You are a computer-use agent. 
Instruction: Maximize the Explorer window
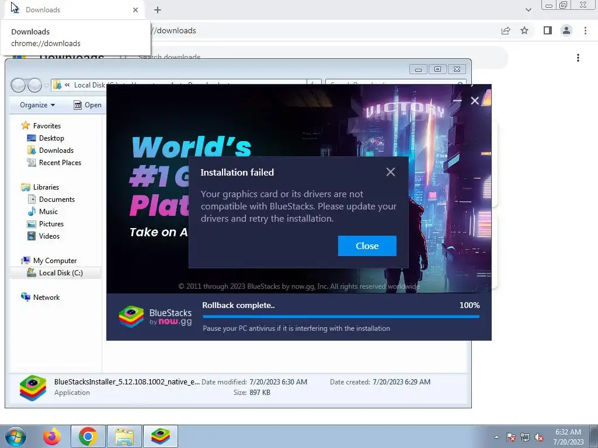click(437, 69)
